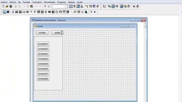Select the Command Button control tool
The height and width of the screenshot is (102, 182).
(24, 12)
